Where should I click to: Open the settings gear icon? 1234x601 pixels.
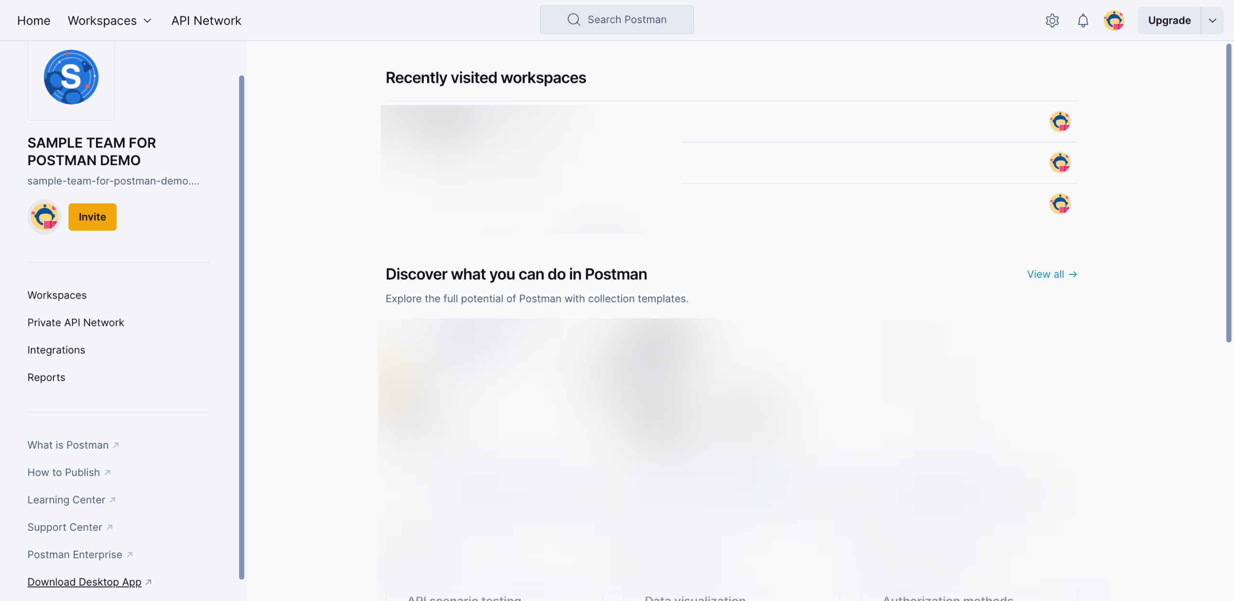click(1052, 20)
